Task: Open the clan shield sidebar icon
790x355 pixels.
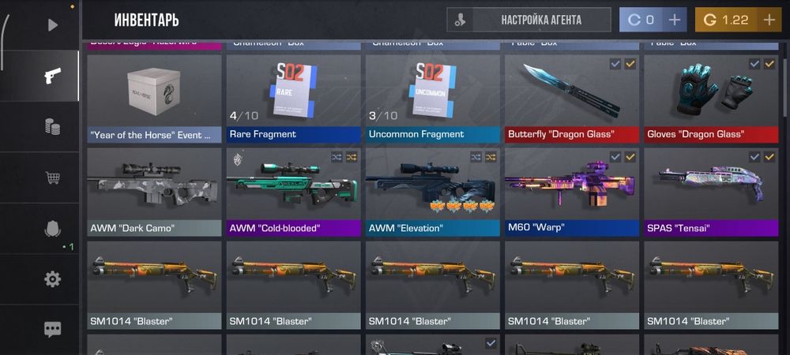Action: pyautogui.click(x=52, y=230)
